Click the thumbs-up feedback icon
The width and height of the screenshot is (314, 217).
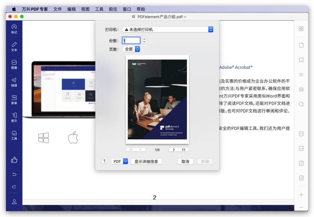pyautogui.click(x=14, y=160)
